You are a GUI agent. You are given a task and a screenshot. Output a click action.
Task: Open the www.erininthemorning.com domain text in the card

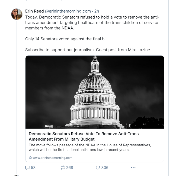coord(52,158)
